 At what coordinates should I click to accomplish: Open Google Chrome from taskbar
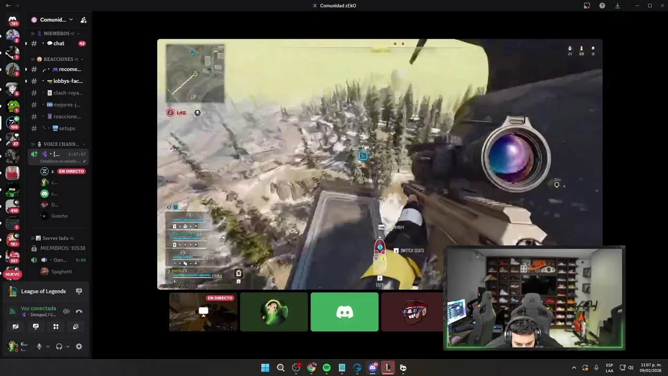tap(311, 368)
